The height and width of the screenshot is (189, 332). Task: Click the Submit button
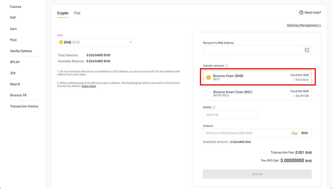(x=257, y=174)
